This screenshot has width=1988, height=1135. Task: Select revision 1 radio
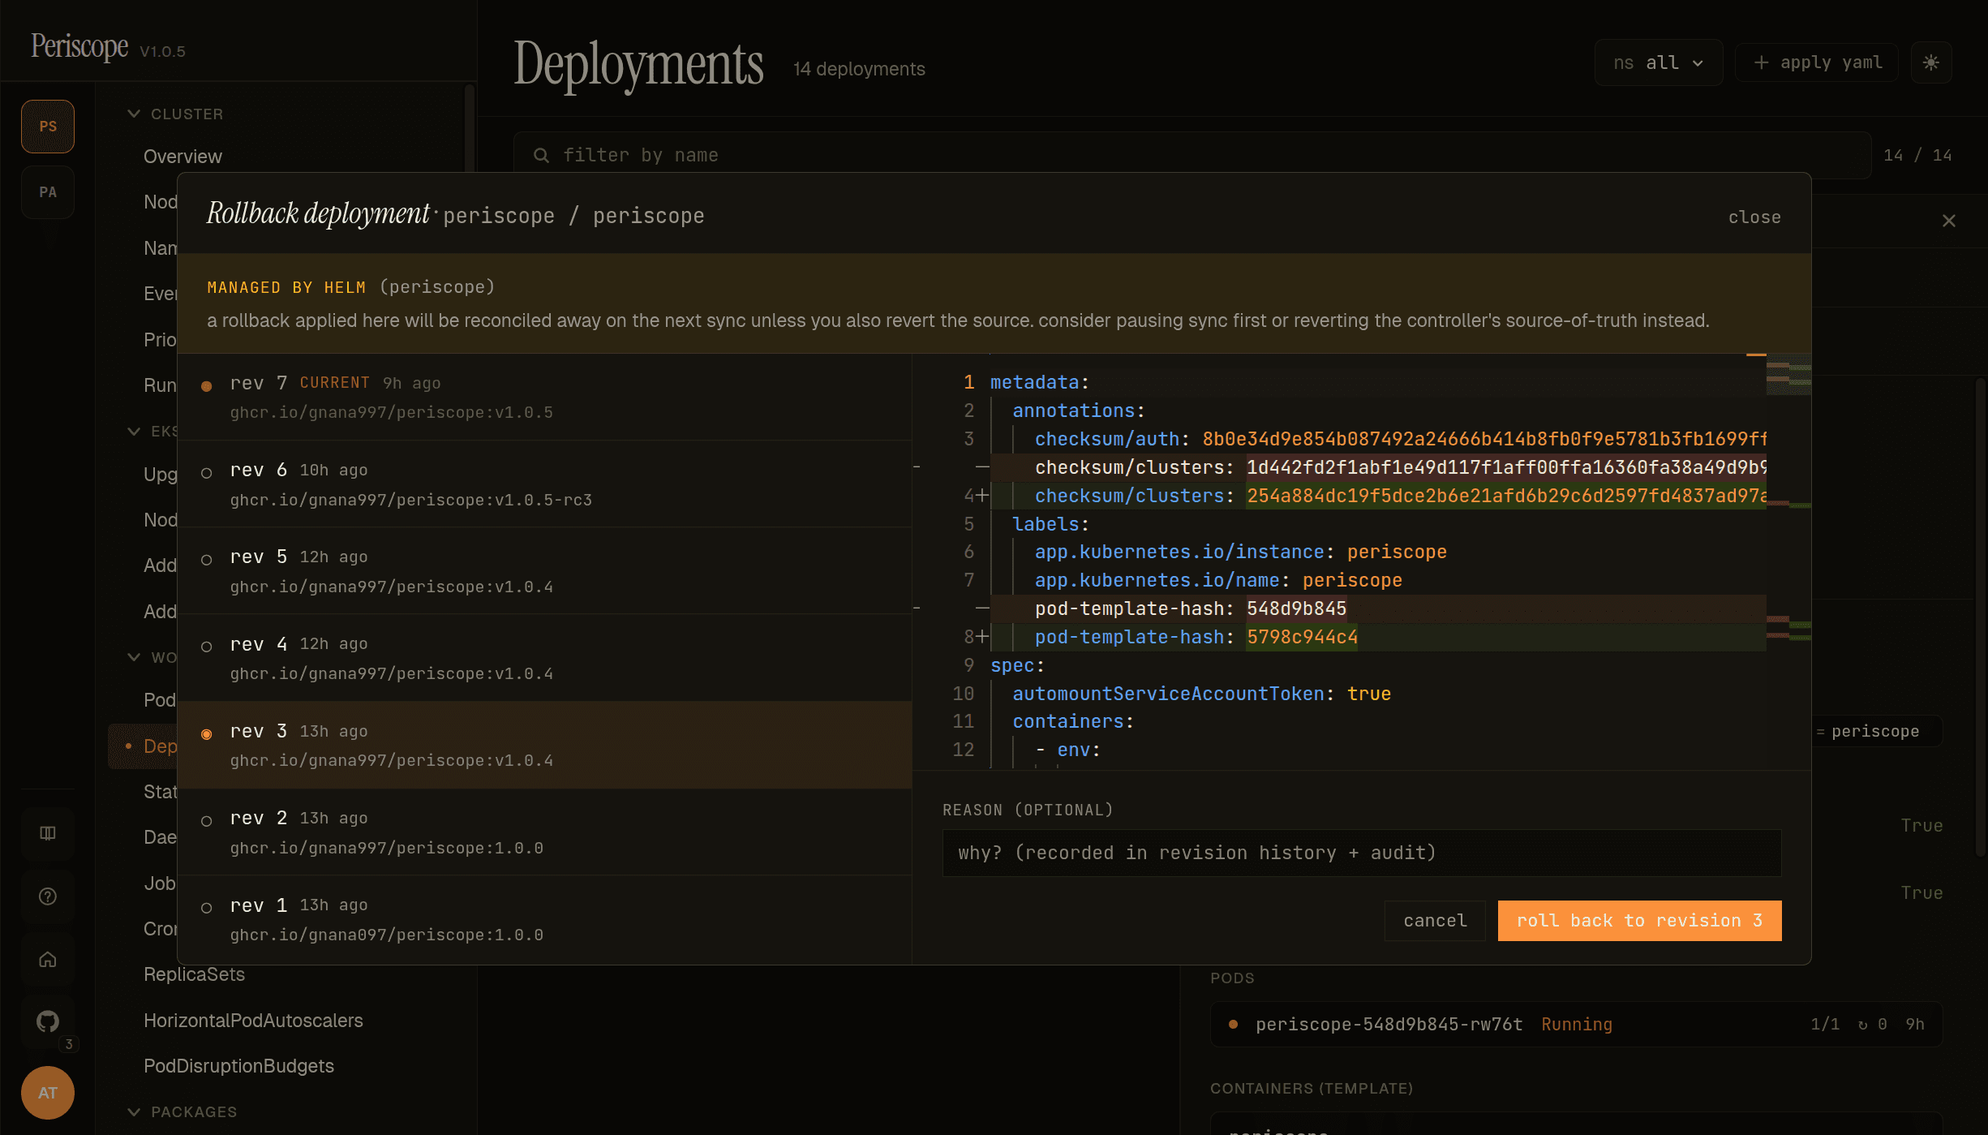coord(207,907)
